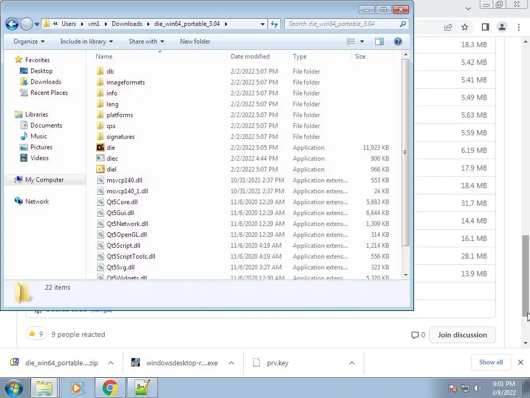
Task: Bookmark the page with Chrome star icon
Action: tap(465, 27)
